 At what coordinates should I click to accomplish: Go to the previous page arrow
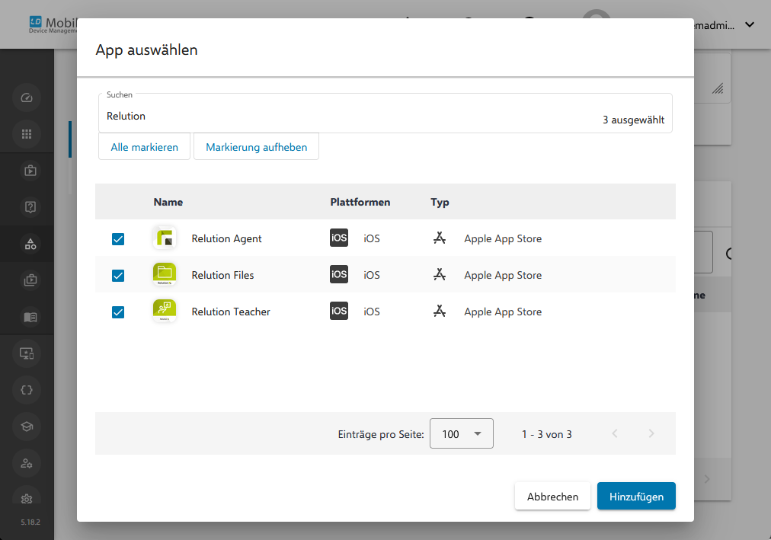(615, 433)
